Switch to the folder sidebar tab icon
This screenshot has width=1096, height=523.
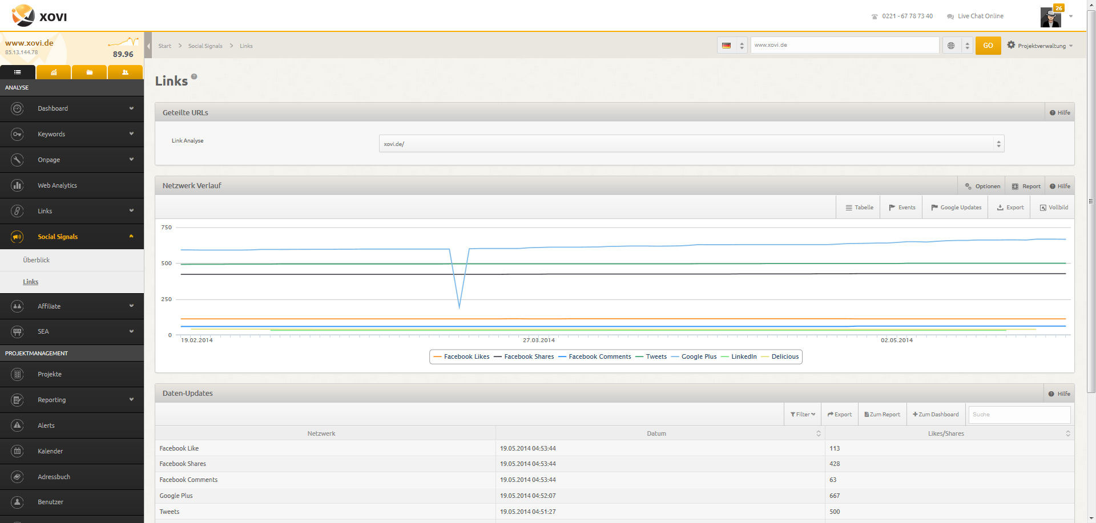point(90,72)
